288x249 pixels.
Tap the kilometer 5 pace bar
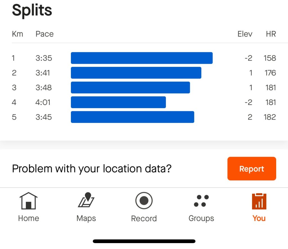point(132,117)
